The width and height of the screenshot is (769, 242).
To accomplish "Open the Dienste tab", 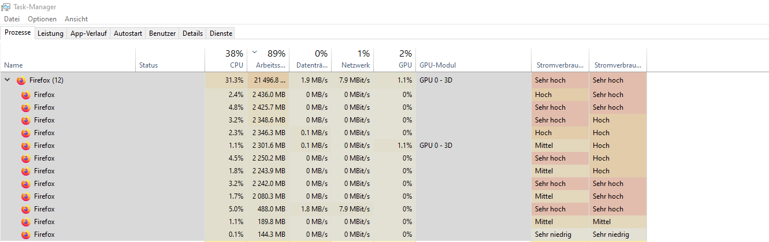I will point(220,33).
